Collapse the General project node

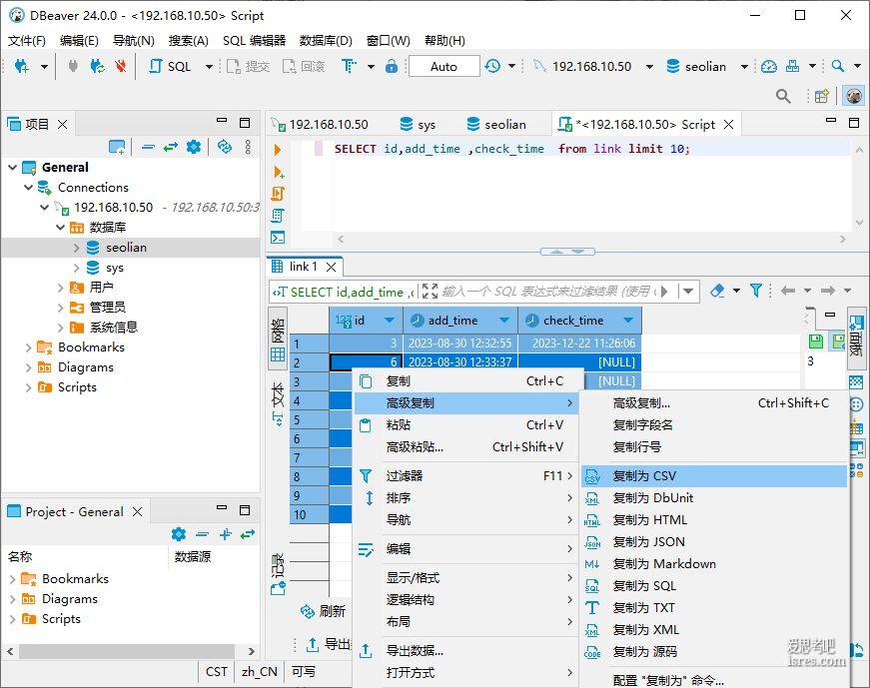pyautogui.click(x=12, y=167)
